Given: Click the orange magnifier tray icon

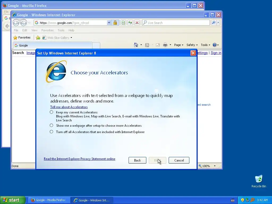Looking at the screenshot, I should [x=252, y=200].
